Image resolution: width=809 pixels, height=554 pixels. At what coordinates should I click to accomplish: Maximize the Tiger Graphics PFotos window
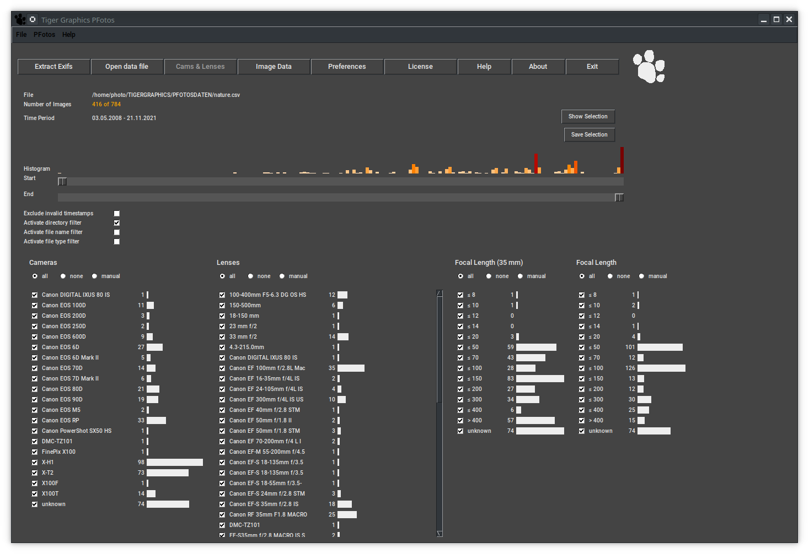pos(776,19)
